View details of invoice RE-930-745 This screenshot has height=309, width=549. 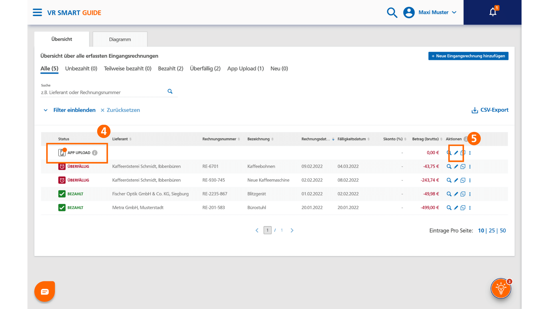click(x=449, y=180)
